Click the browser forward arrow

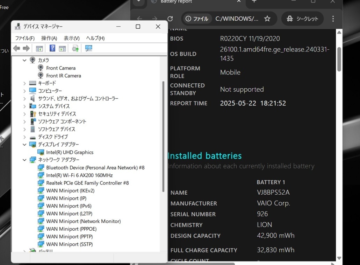155,19
